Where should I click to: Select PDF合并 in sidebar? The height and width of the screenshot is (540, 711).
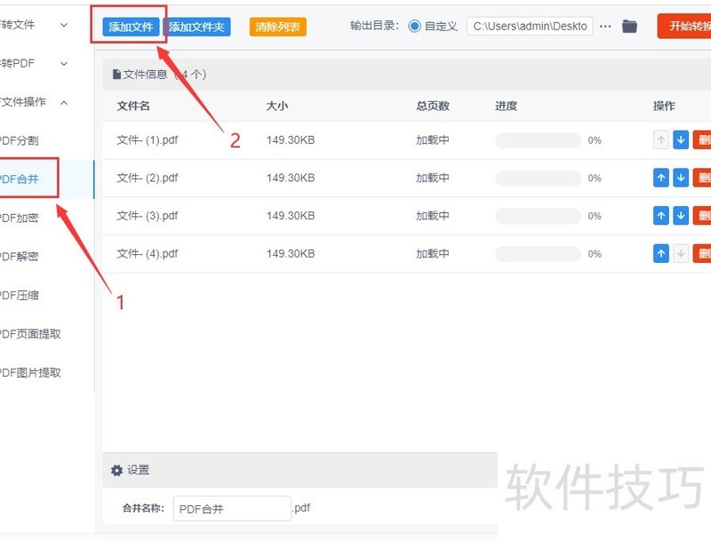click(19, 179)
